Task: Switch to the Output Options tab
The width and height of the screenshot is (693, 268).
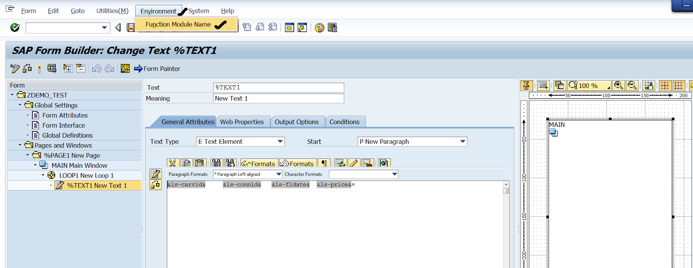Action: click(x=297, y=122)
